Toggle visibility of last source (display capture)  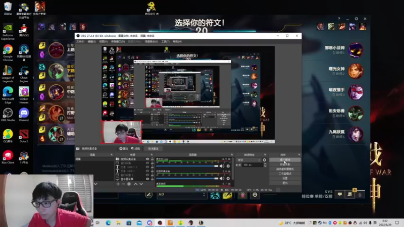click(147, 179)
